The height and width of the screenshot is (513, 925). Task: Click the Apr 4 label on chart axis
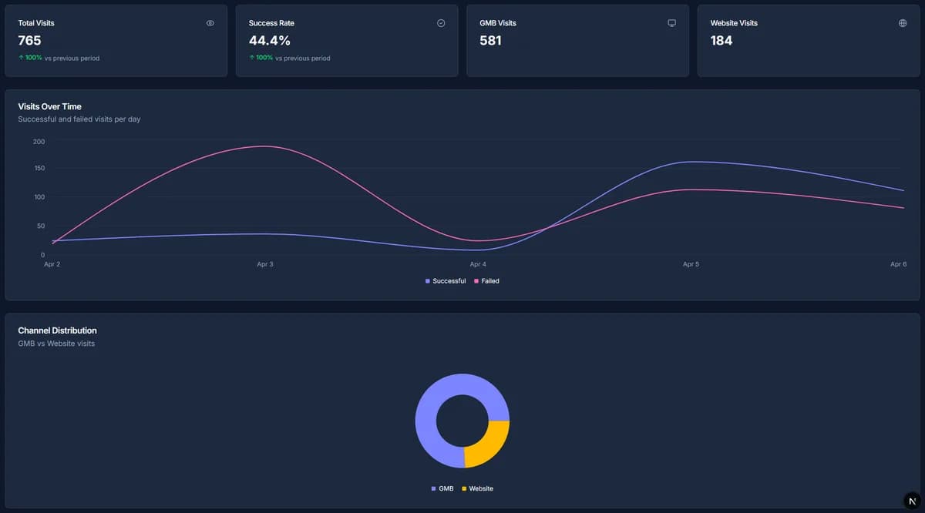click(x=479, y=263)
